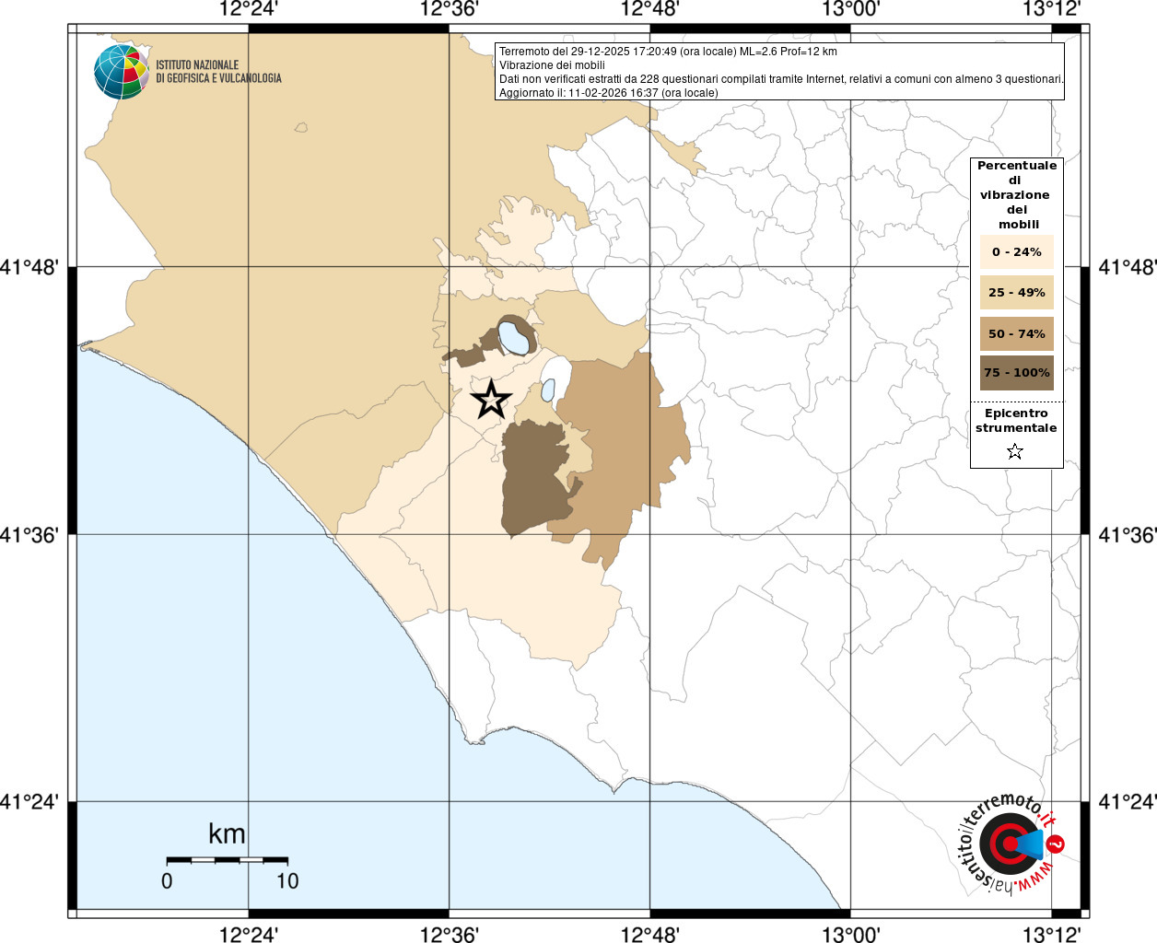Select the 0 - 24% legend swatch
Viewport: 1157px width, 943px height.
pos(1017,251)
